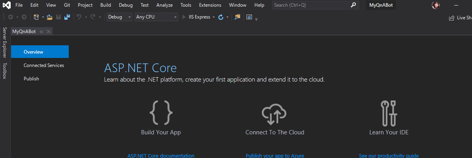Open the File menu
472x158 pixels.
pyautogui.click(x=19, y=5)
